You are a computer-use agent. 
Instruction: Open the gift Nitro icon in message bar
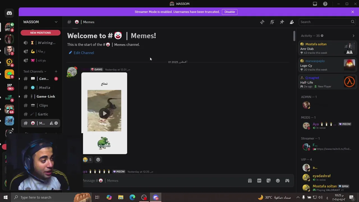[250, 181]
